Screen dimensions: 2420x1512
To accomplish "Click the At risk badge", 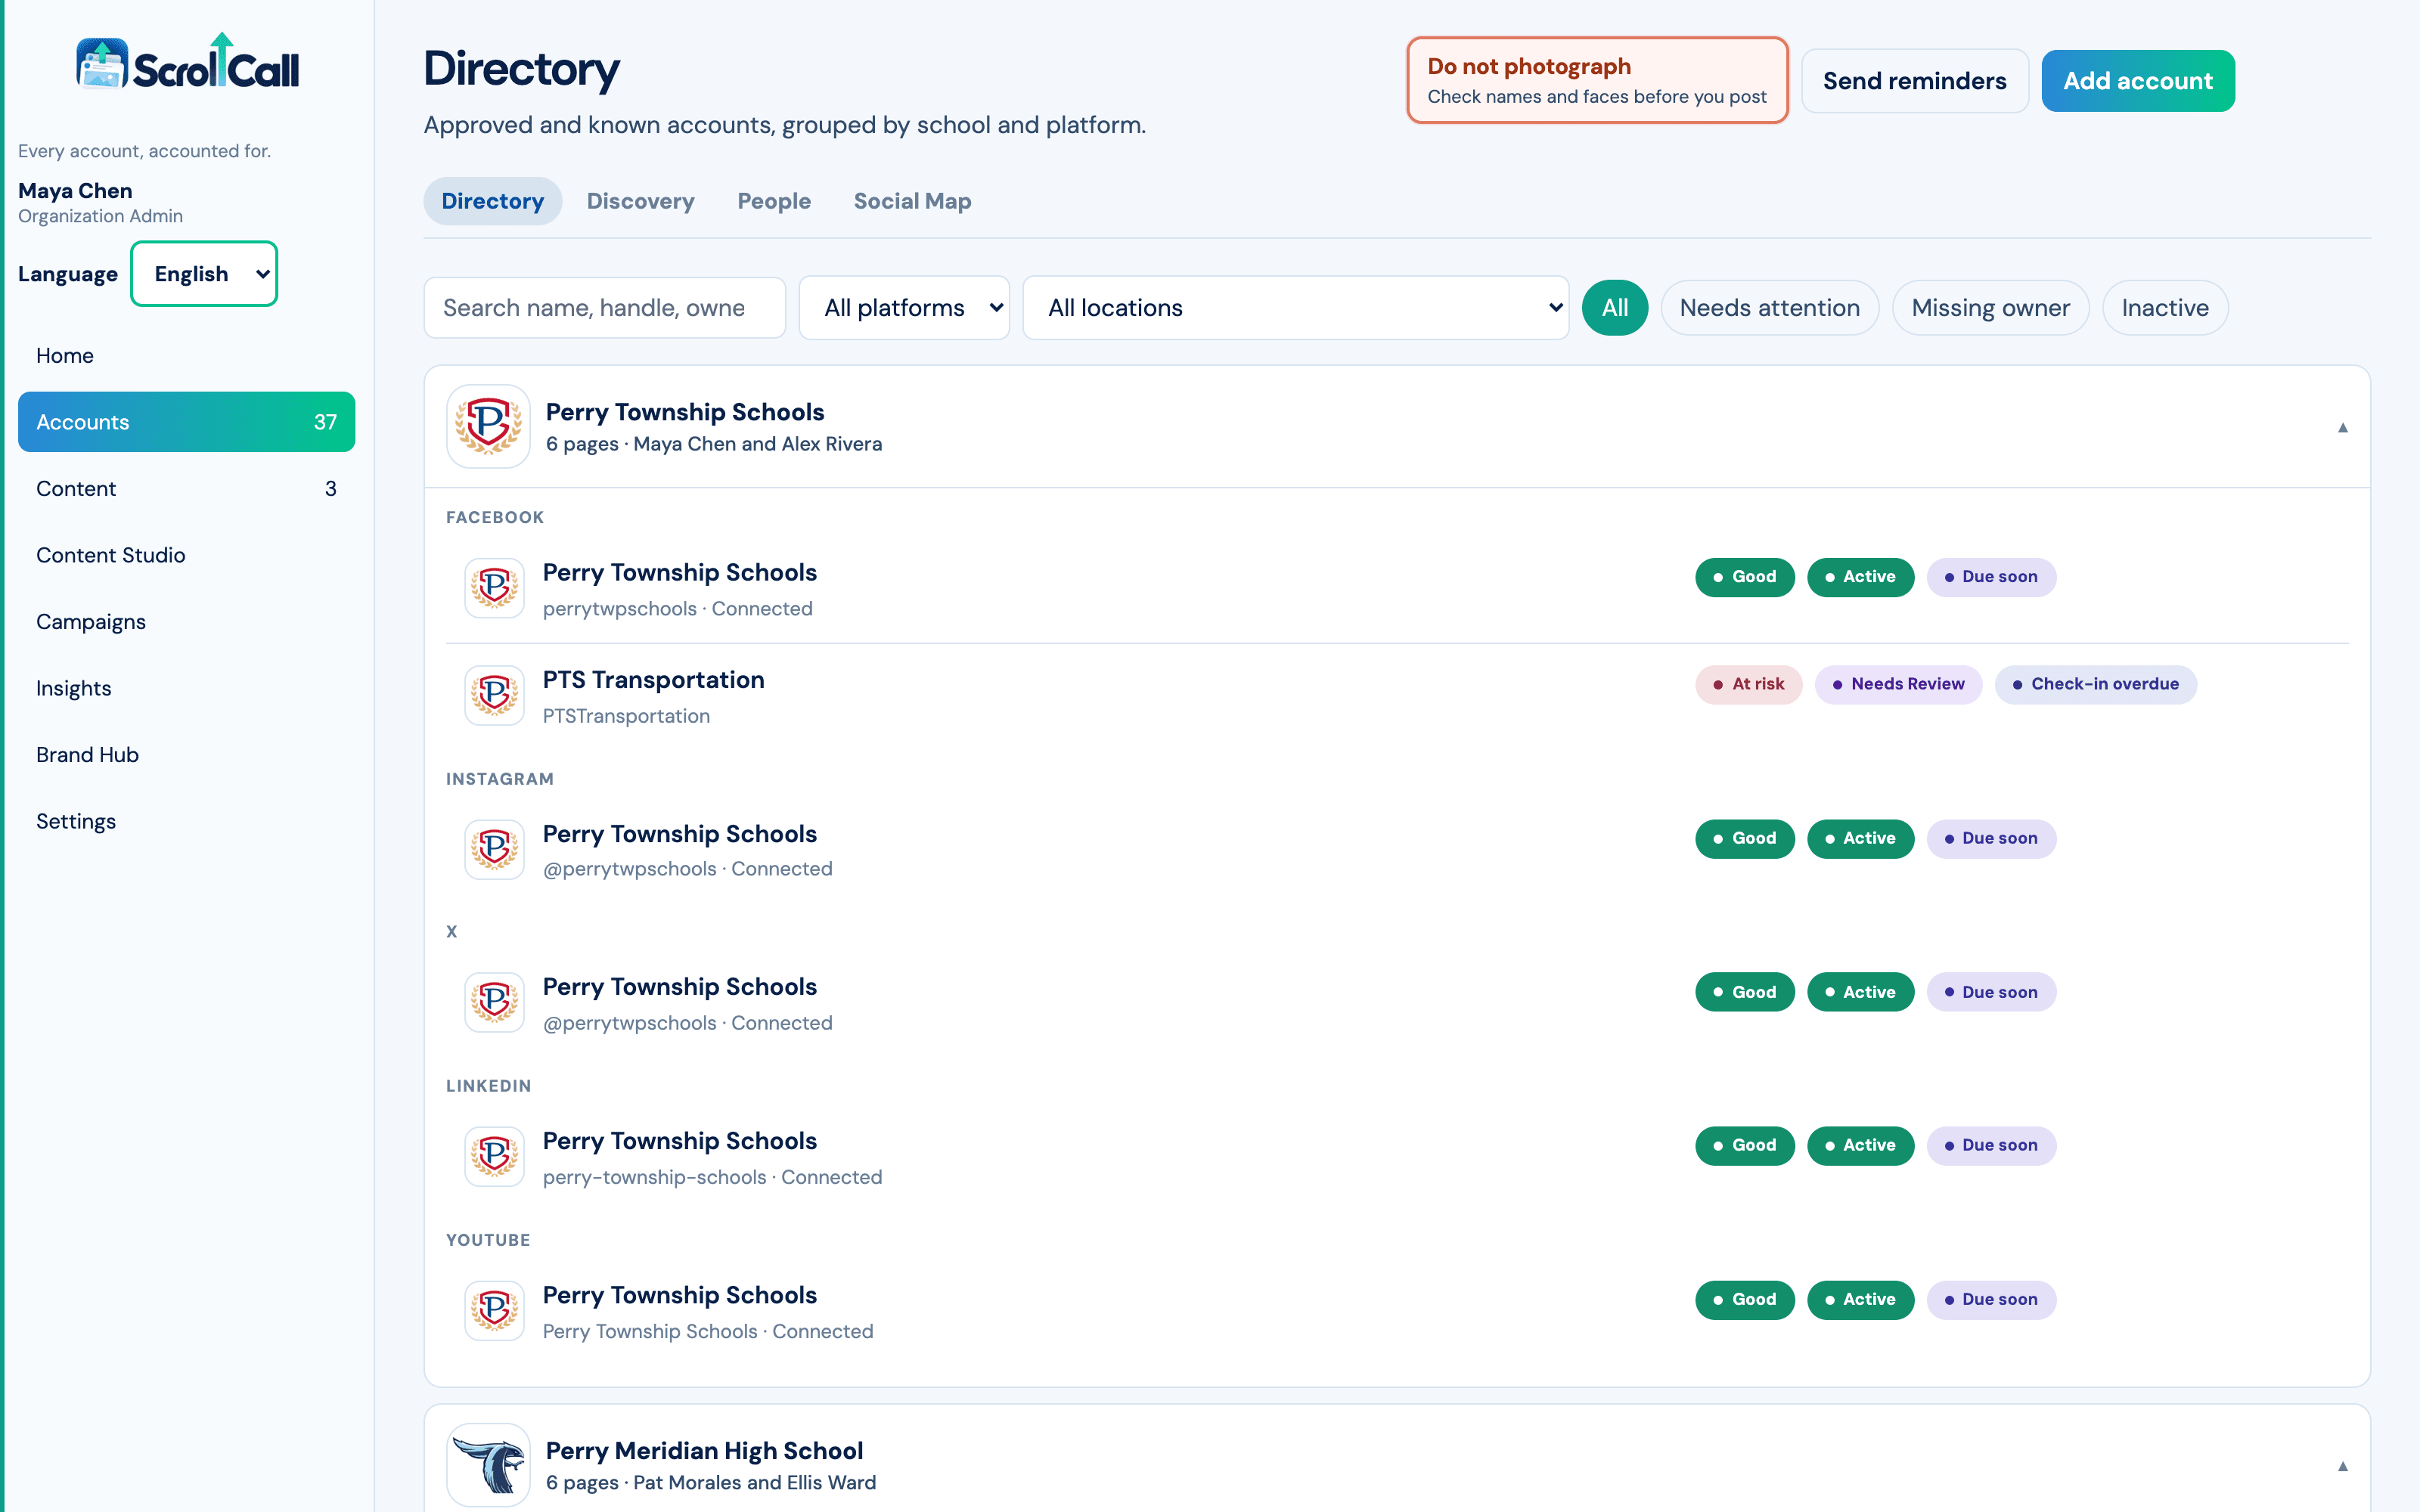I will pyautogui.click(x=1748, y=684).
